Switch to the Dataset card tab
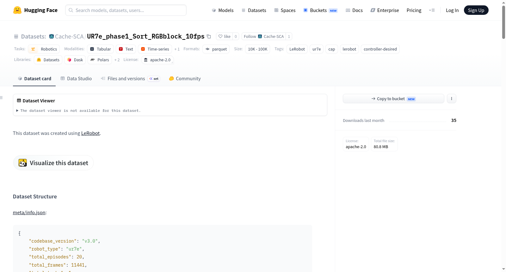The width and height of the screenshot is (506, 272). (34, 78)
